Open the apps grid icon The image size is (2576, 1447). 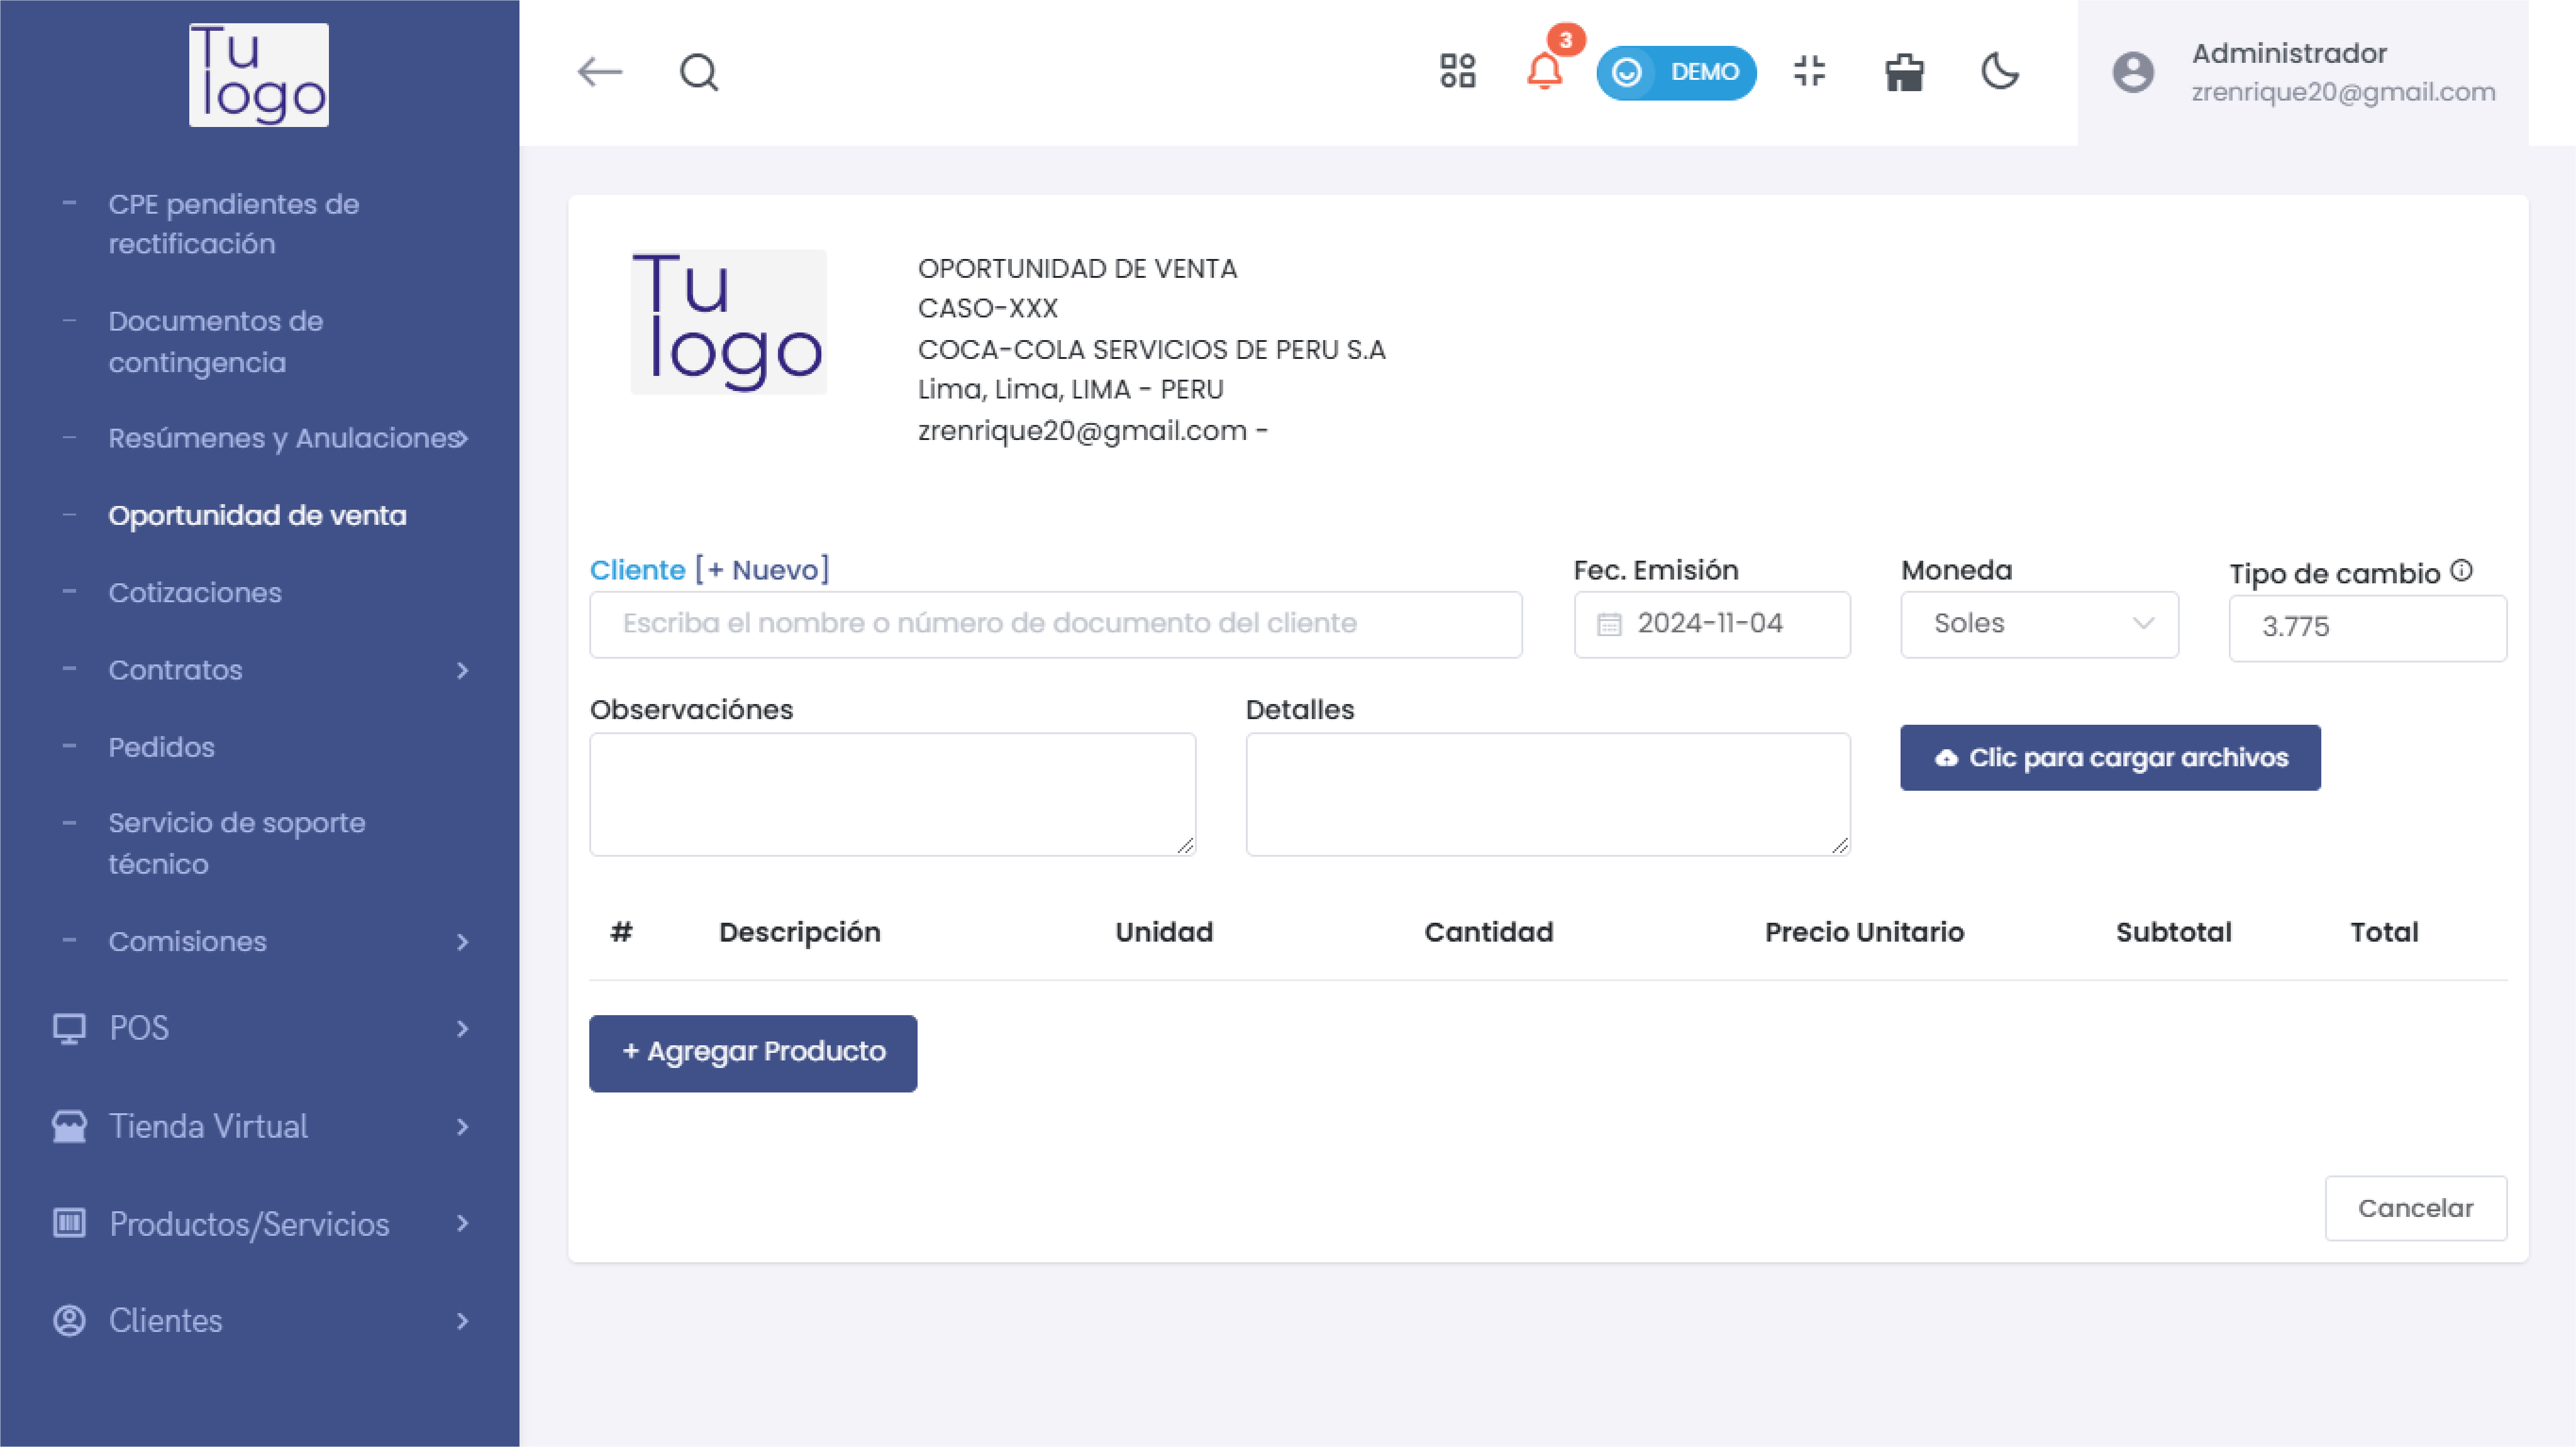pos(1458,72)
